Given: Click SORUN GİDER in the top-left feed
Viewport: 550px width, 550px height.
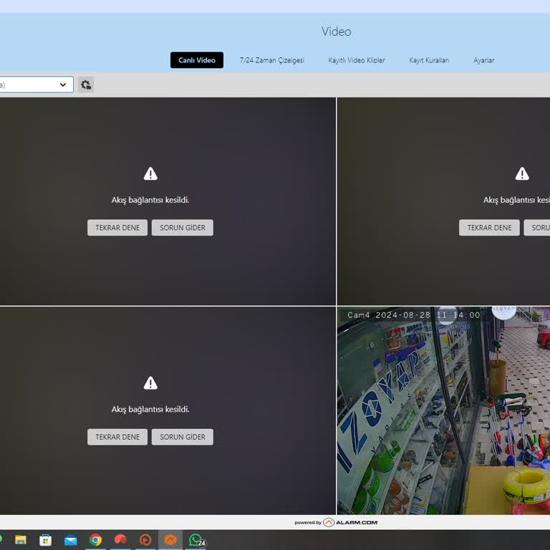Looking at the screenshot, I should point(183,228).
